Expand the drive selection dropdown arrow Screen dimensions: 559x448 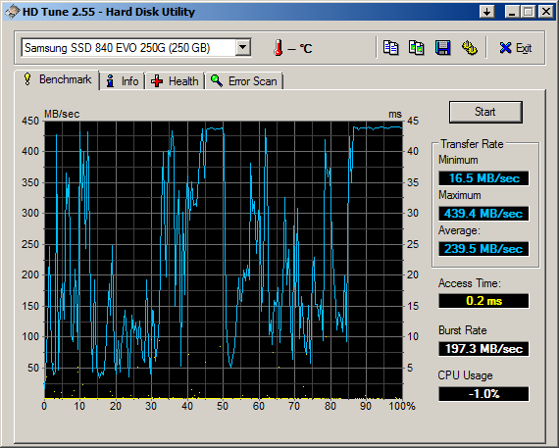tap(243, 47)
